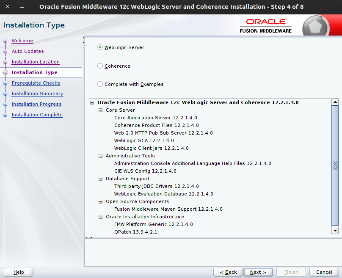Select WebLogic Client Jars 12.2.1.4.0
342x278 pixels.
point(152,148)
